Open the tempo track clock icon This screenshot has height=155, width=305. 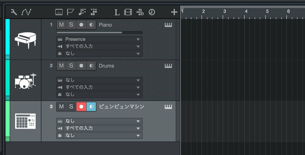(x=152, y=12)
